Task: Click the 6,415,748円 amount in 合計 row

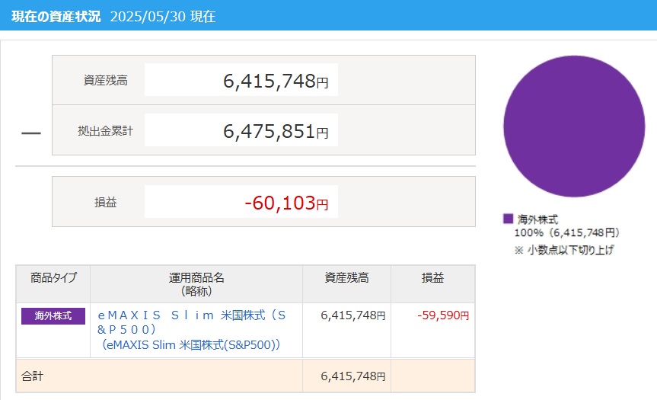Action: tap(352, 376)
